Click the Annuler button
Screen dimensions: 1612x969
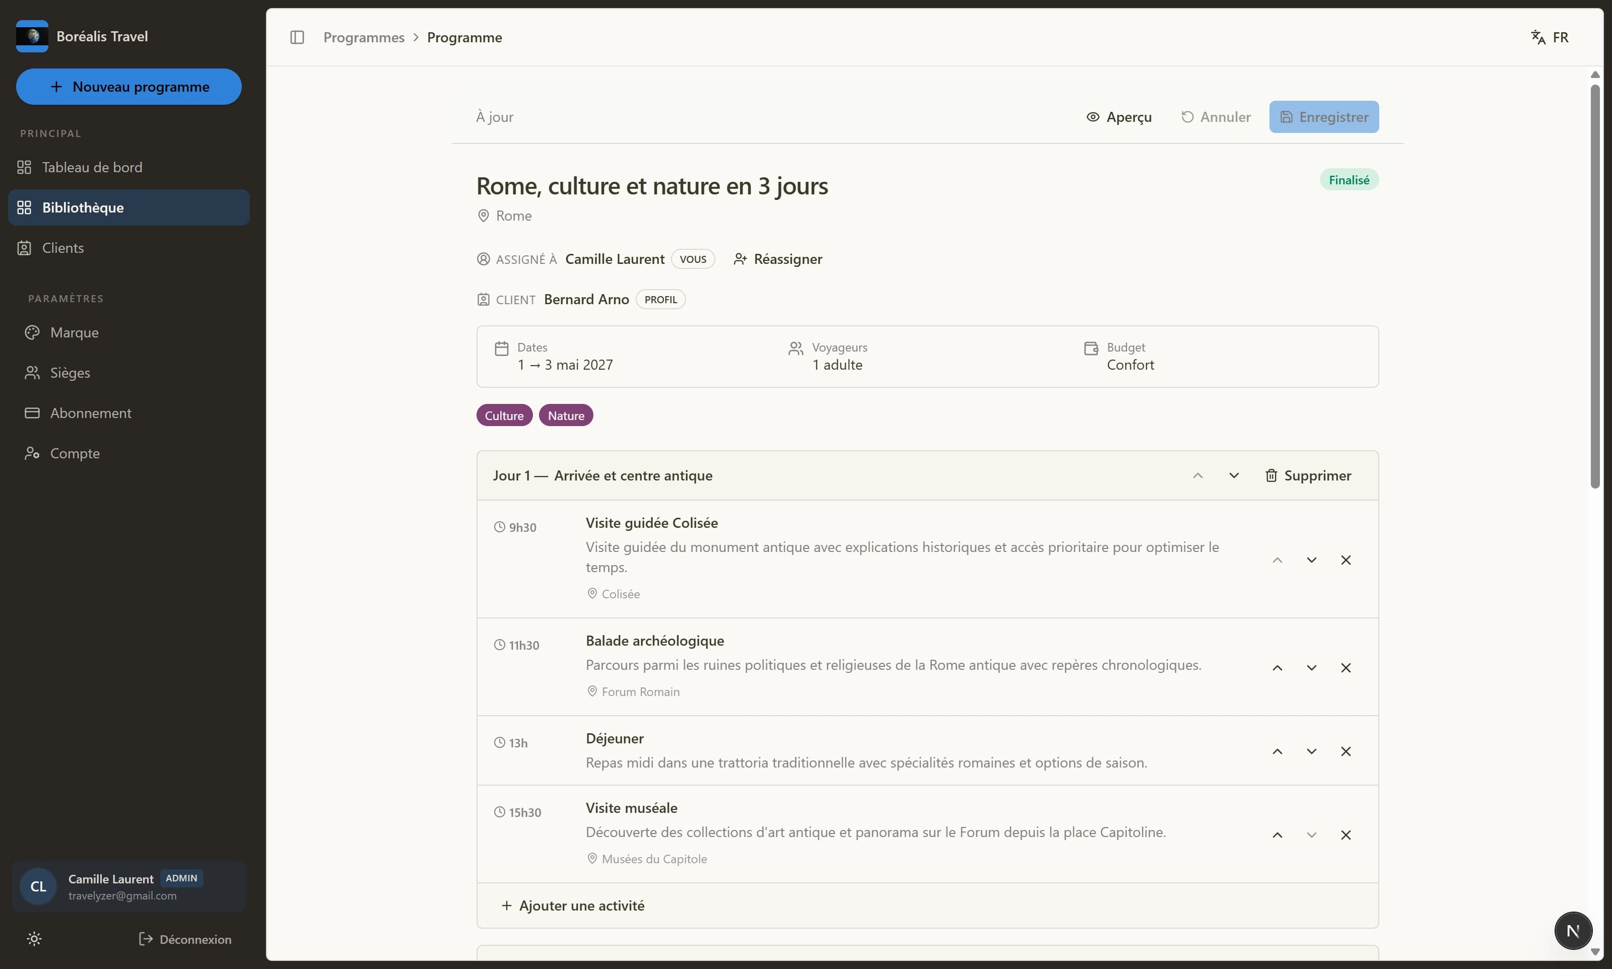pyautogui.click(x=1216, y=117)
